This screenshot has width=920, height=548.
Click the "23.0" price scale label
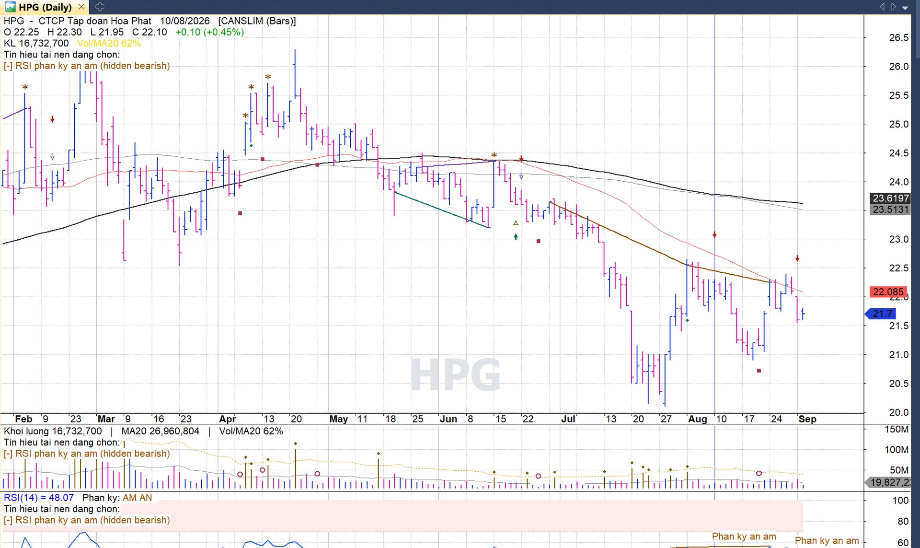click(x=898, y=239)
